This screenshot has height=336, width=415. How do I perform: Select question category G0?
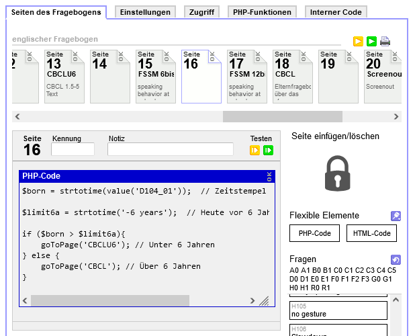376,279
